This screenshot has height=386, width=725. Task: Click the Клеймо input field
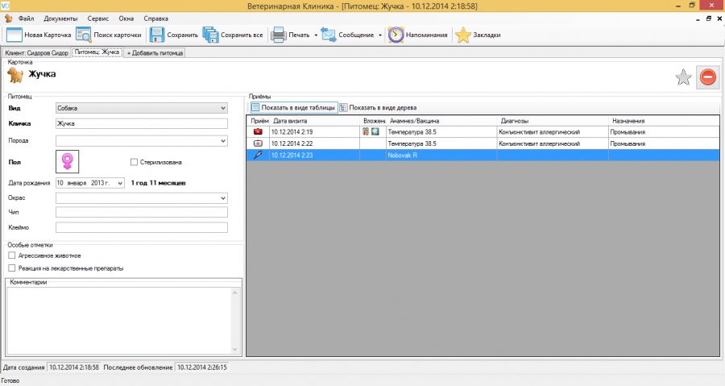pos(142,227)
